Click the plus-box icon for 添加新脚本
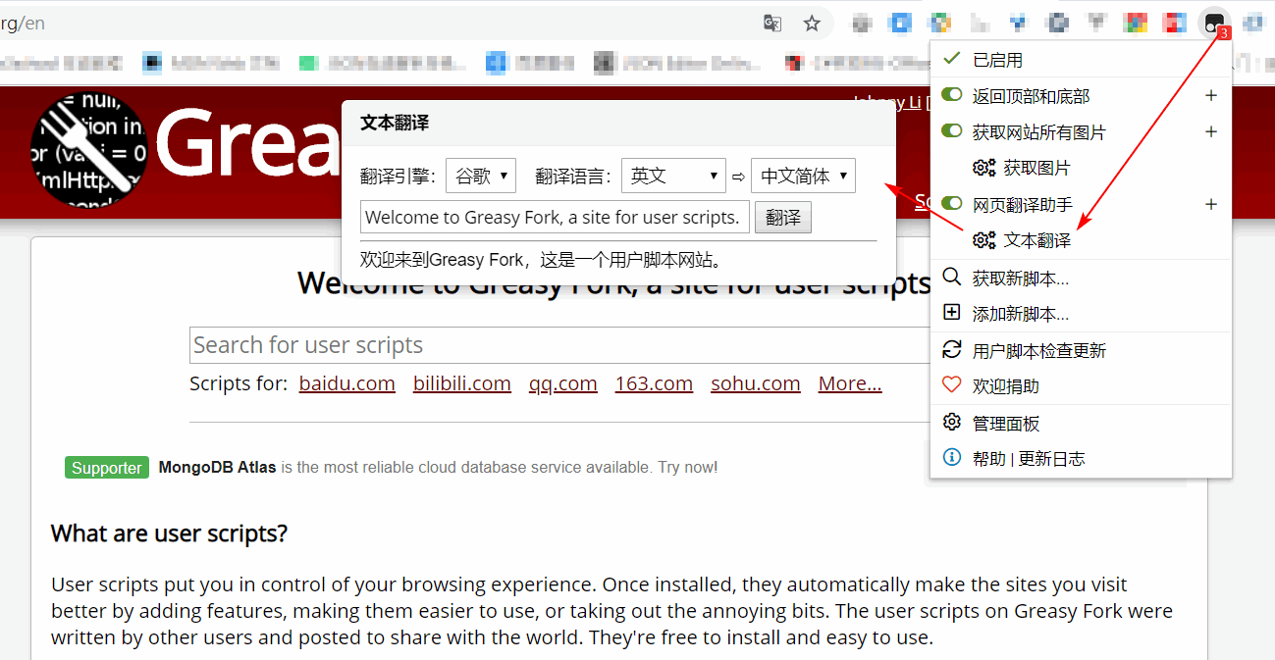1275x660 pixels. click(951, 313)
